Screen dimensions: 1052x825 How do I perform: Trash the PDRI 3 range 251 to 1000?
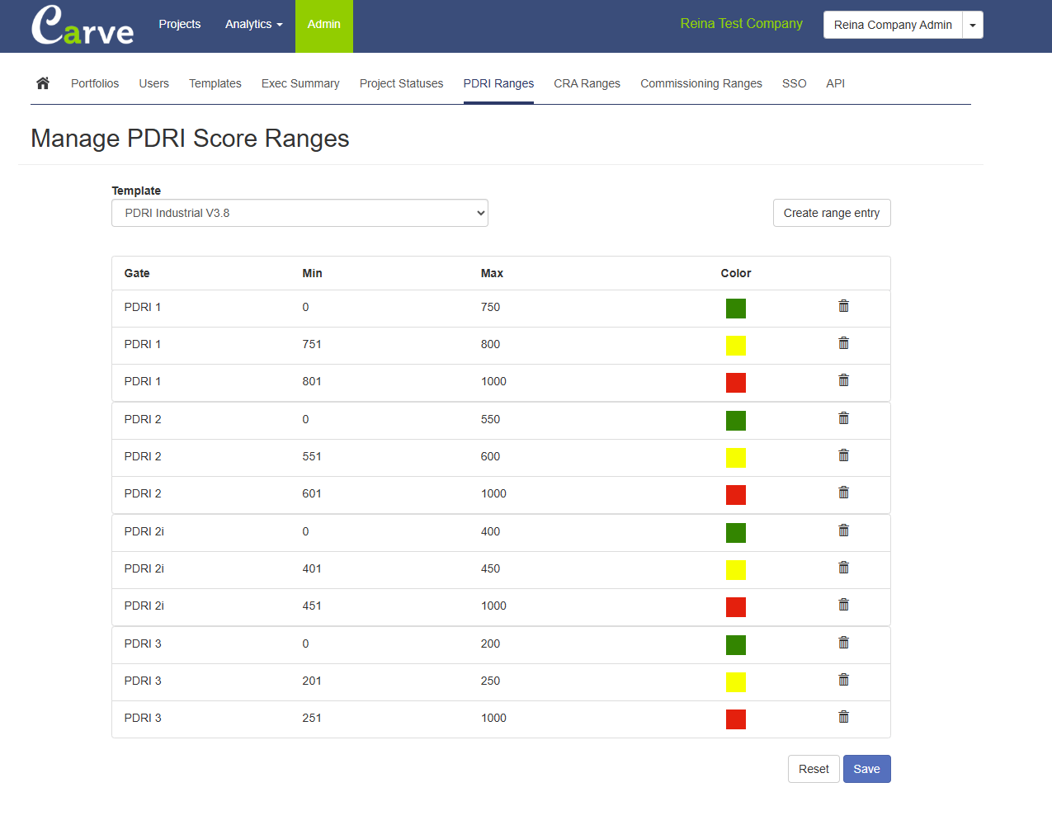coord(843,717)
